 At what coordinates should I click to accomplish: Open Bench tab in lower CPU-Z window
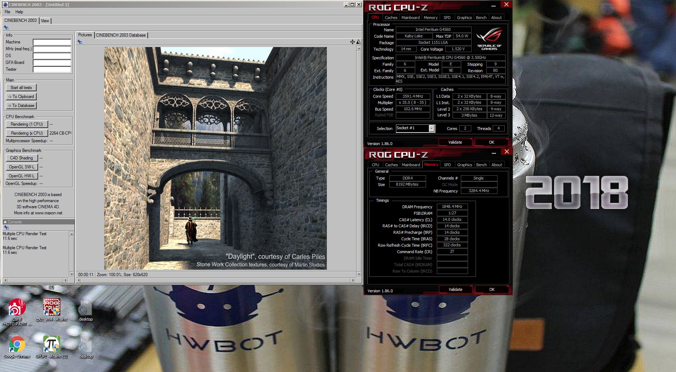point(481,165)
